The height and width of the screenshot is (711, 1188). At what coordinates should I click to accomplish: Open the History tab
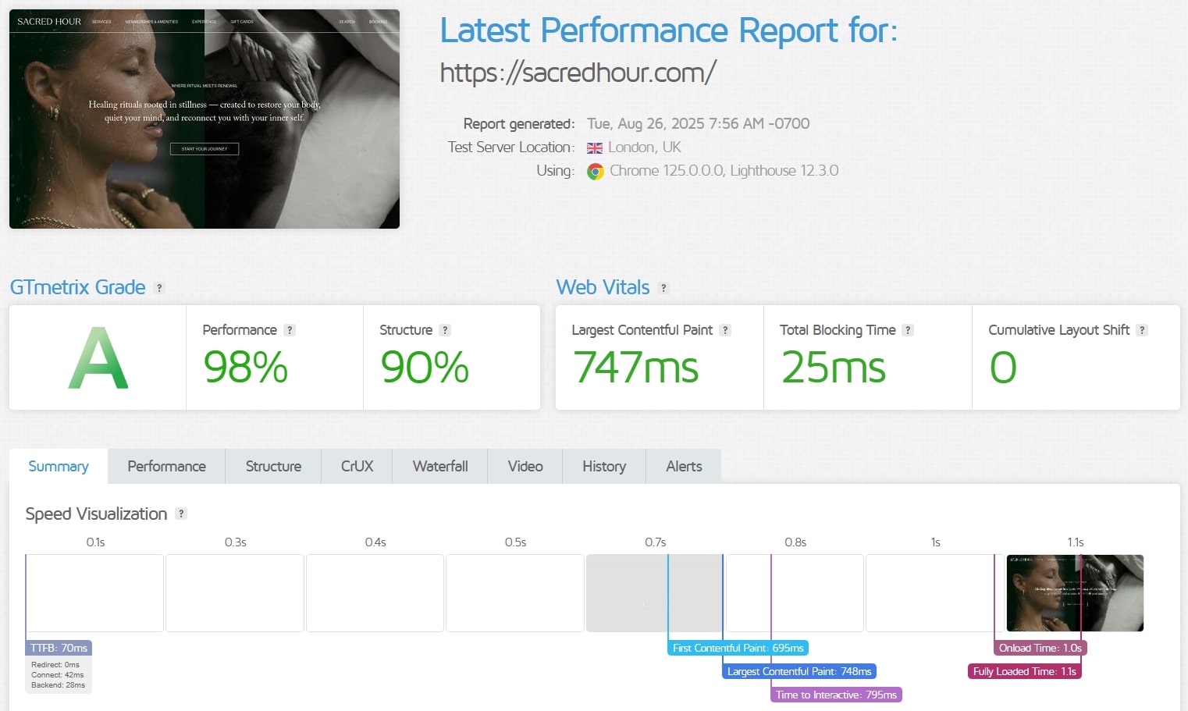click(x=604, y=466)
